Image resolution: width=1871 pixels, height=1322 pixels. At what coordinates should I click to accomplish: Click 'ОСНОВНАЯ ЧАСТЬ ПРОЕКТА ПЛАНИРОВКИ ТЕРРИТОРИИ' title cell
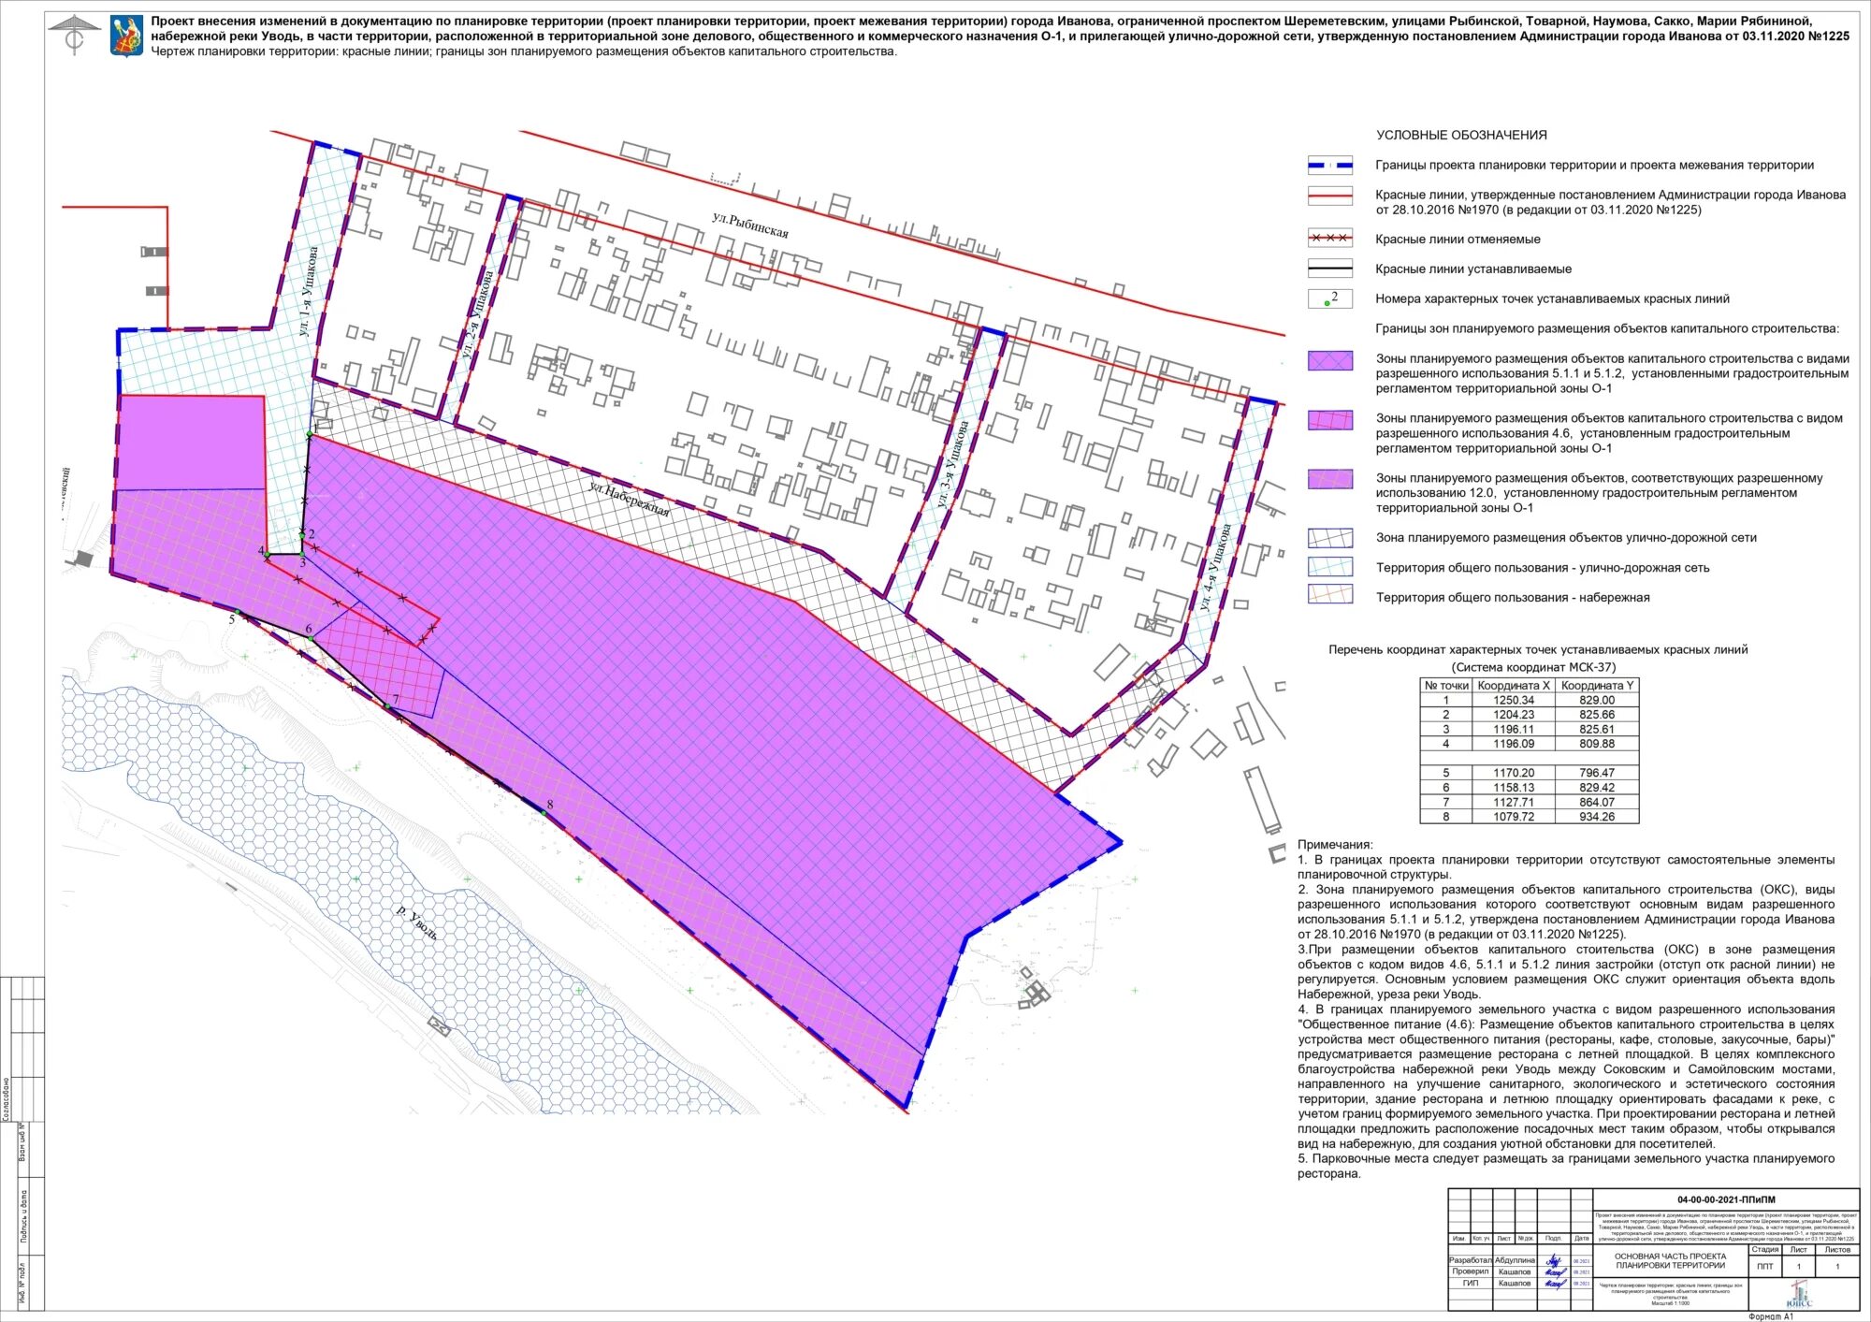[1670, 1261]
